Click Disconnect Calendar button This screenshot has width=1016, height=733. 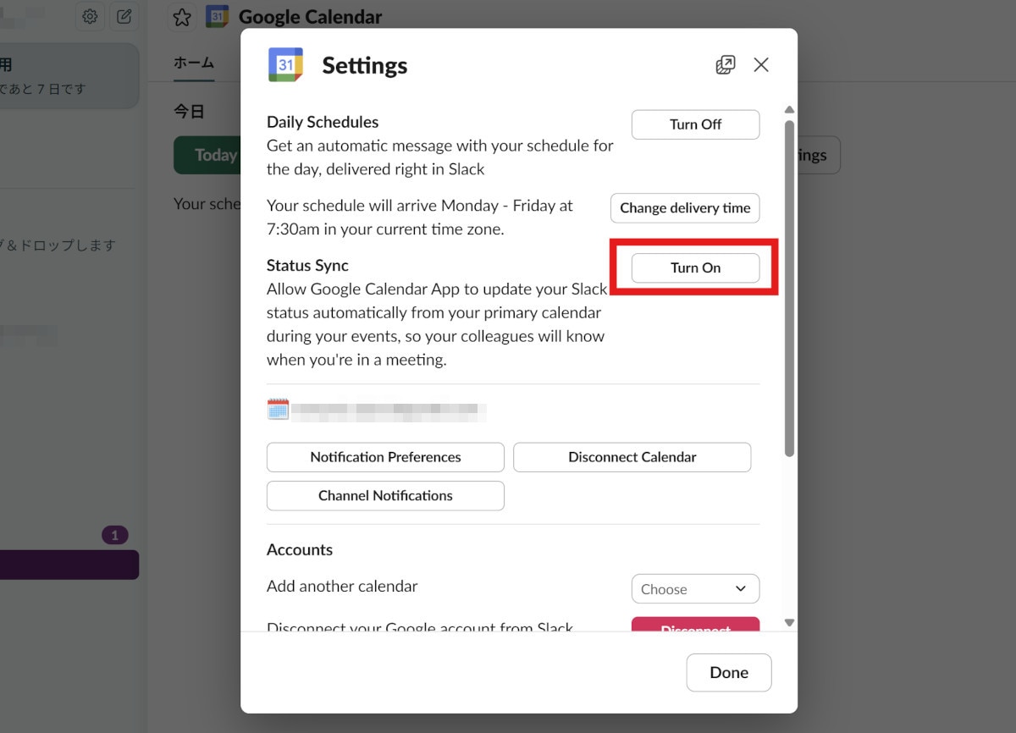click(x=632, y=457)
